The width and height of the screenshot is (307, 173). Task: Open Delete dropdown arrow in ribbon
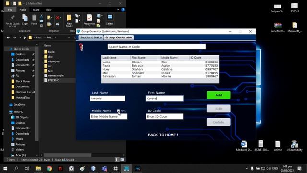(60, 18)
